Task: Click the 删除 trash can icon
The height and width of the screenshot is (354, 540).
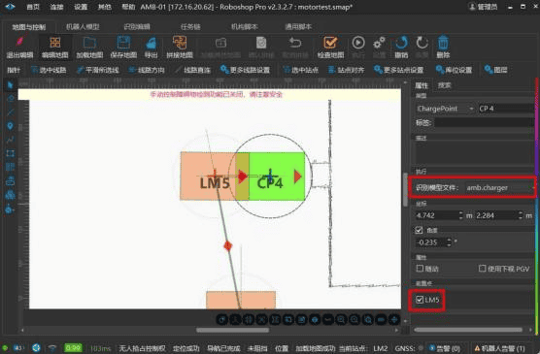Action: point(443,43)
